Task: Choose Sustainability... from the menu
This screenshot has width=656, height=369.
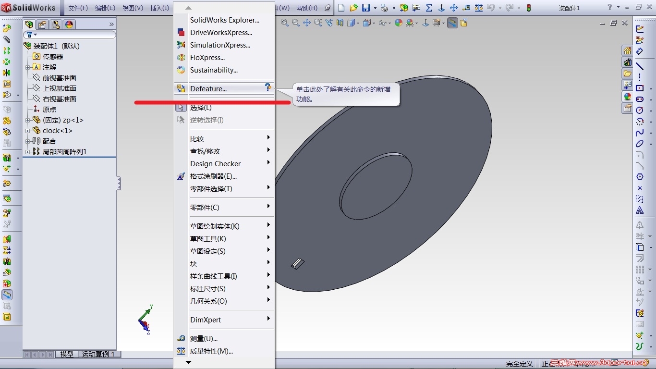Action: point(224,70)
